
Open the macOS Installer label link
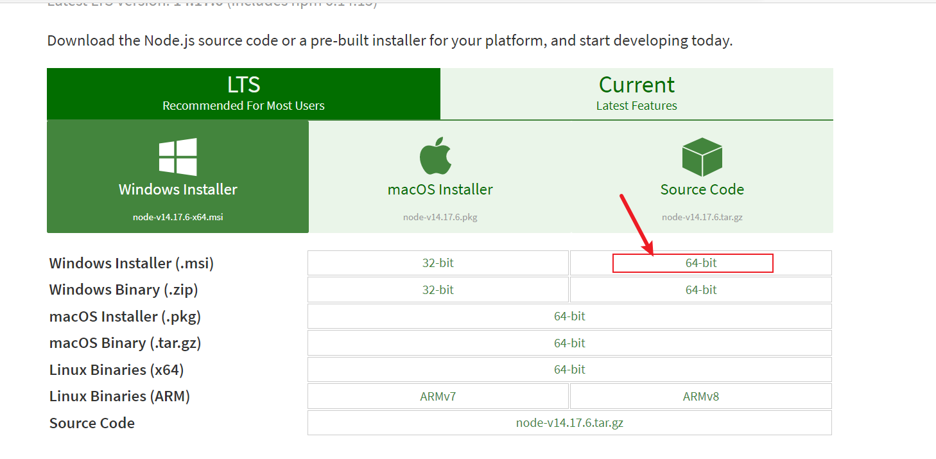(x=440, y=189)
